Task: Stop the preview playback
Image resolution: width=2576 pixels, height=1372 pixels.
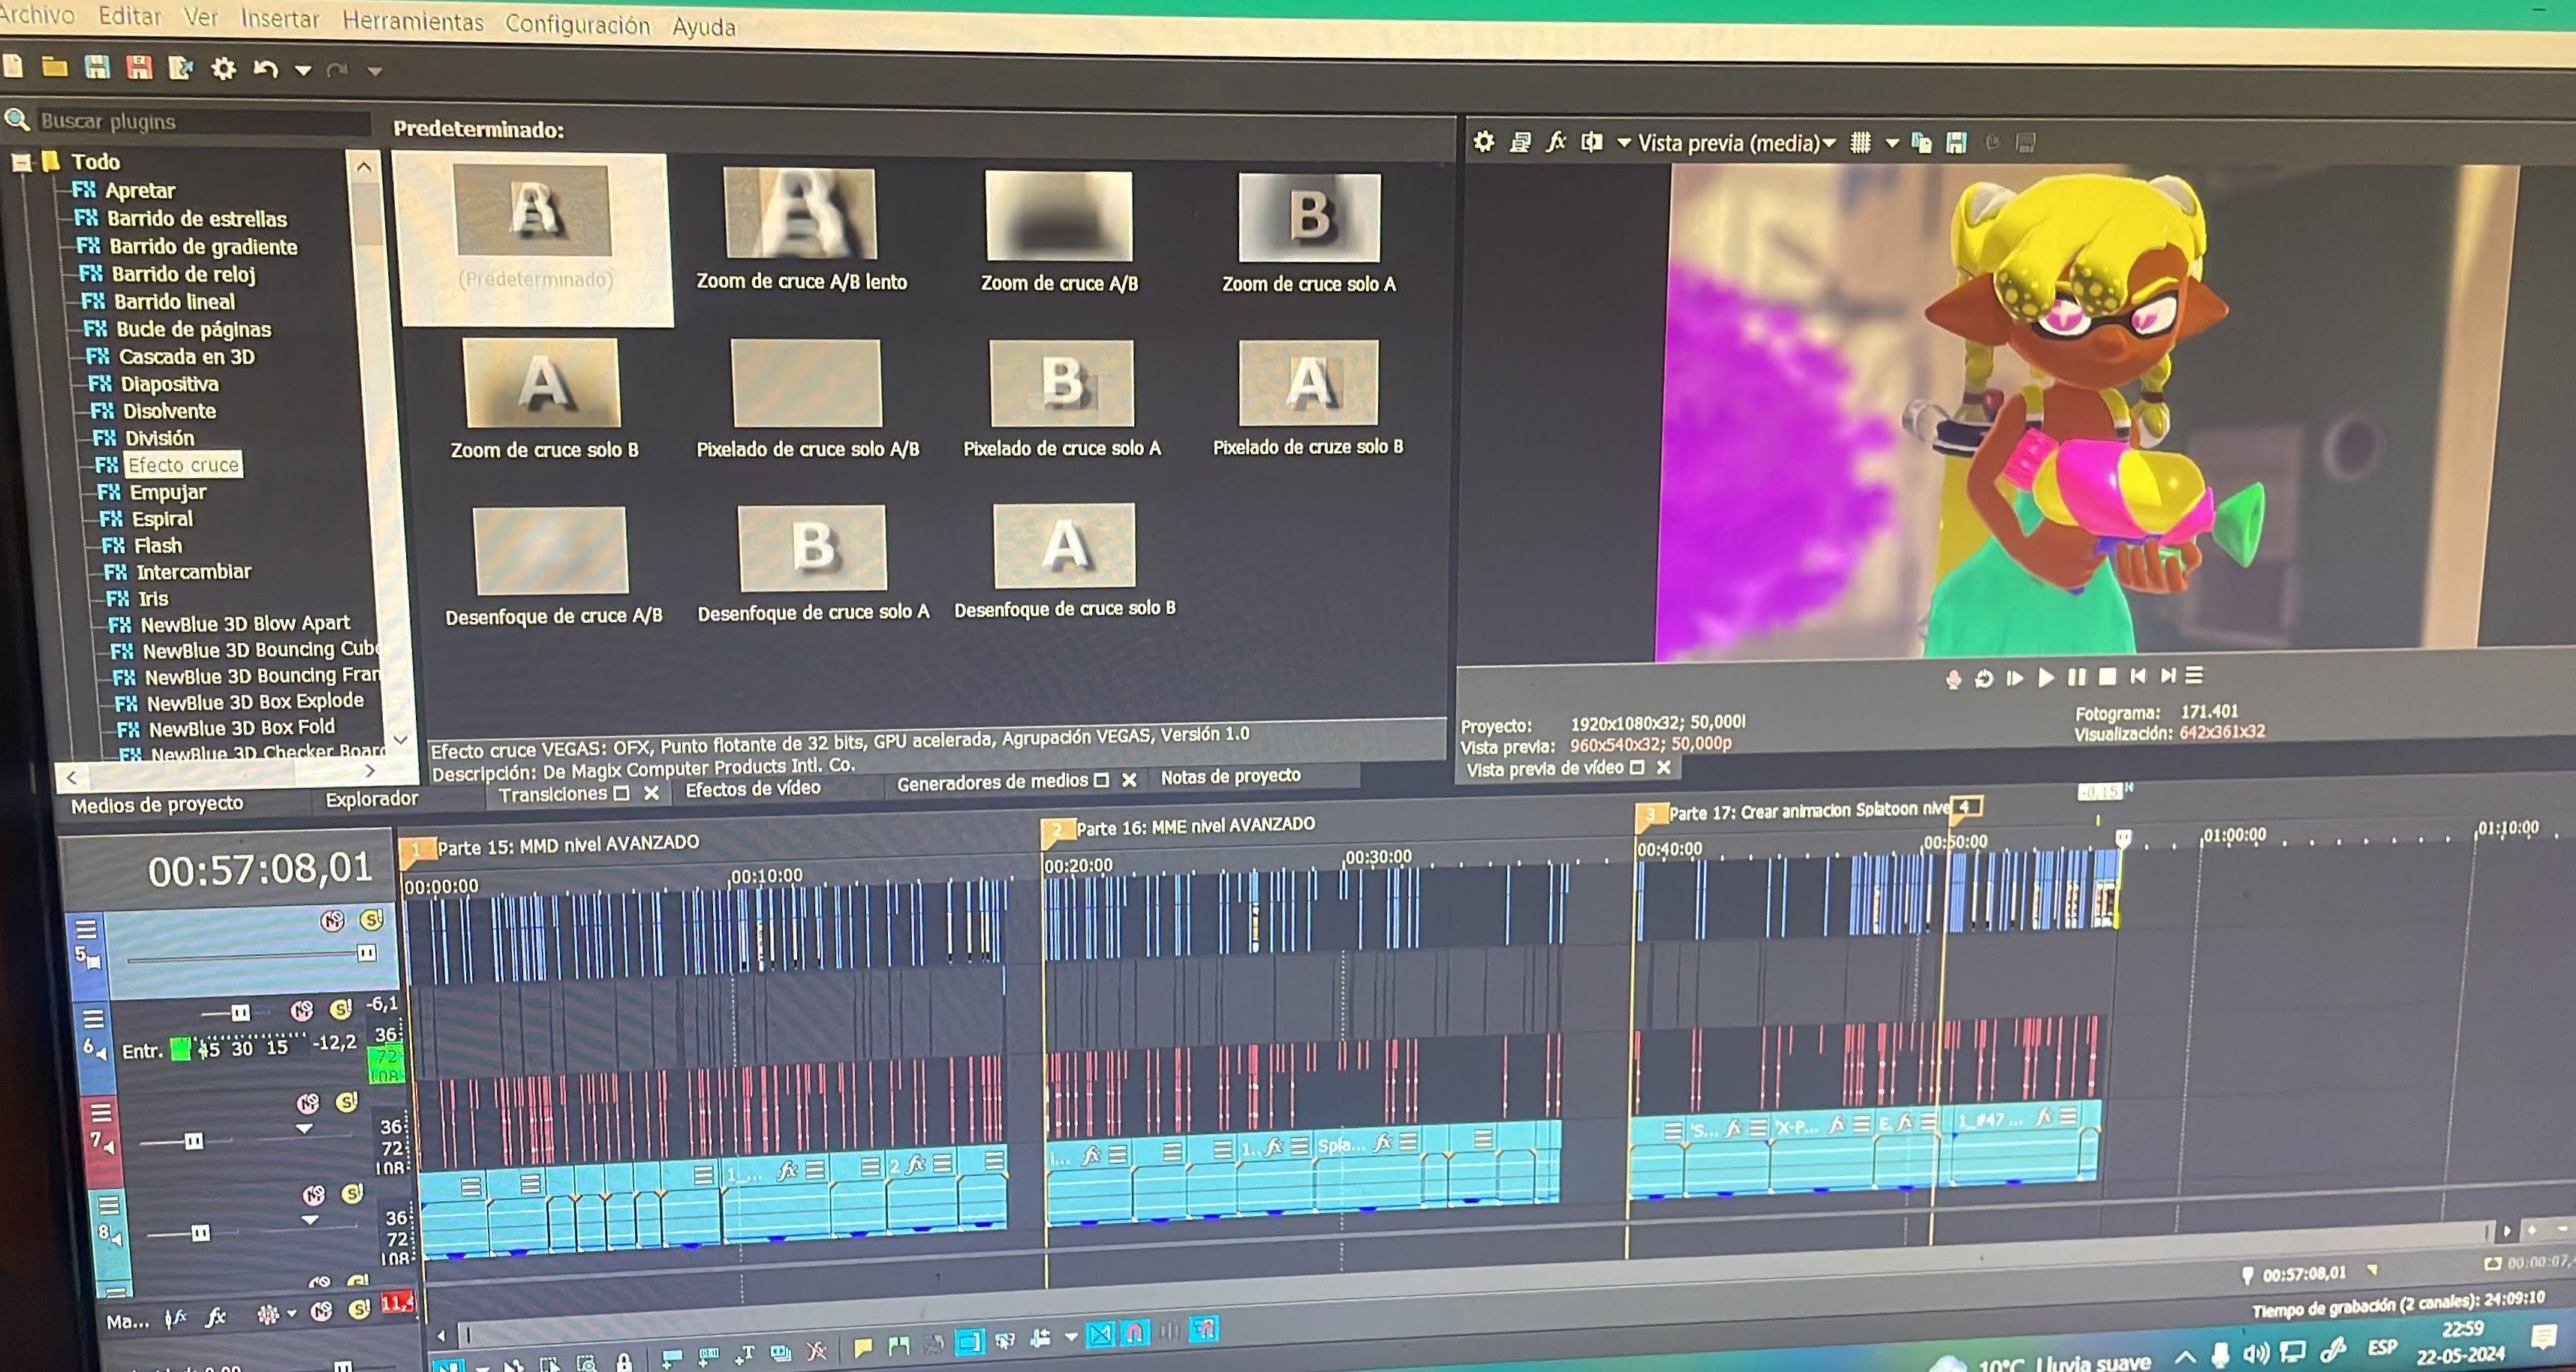Action: pos(2107,676)
